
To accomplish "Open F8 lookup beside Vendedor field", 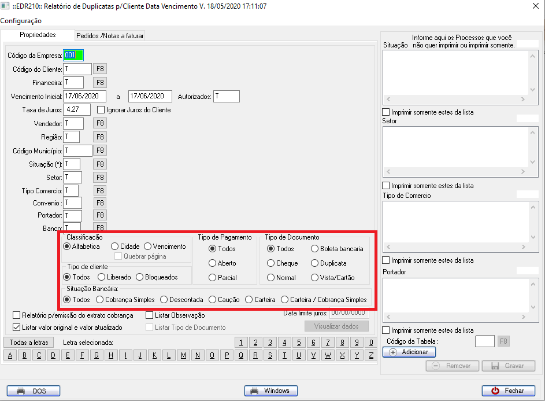I will point(100,123).
